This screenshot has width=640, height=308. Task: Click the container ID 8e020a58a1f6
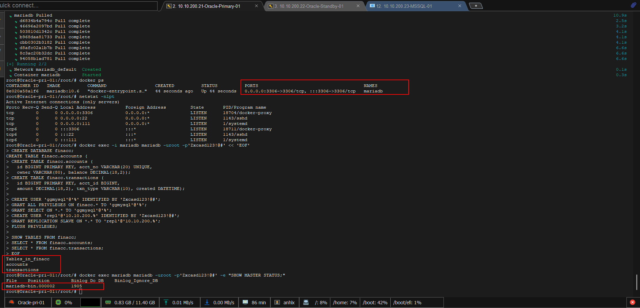[22, 91]
